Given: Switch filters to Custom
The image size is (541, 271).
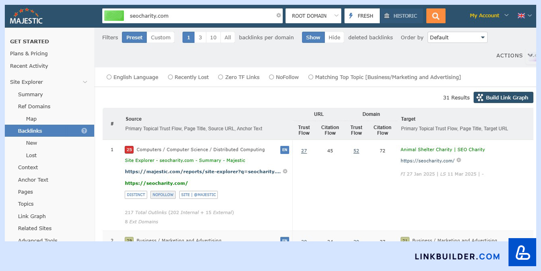Looking at the screenshot, I should pyautogui.click(x=161, y=37).
